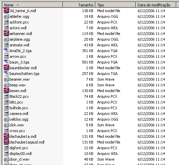Screen dimensions: 179x165
Task: Click the 48 KB size of door_cl.wav
Action: point(89,159)
